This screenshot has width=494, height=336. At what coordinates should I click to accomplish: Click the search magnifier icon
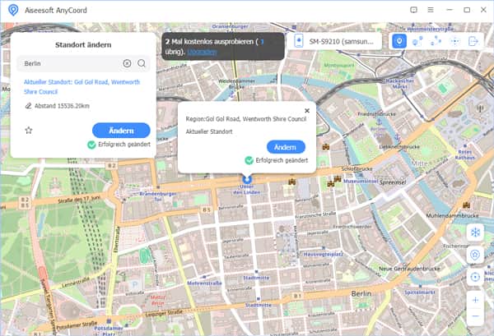(x=142, y=63)
